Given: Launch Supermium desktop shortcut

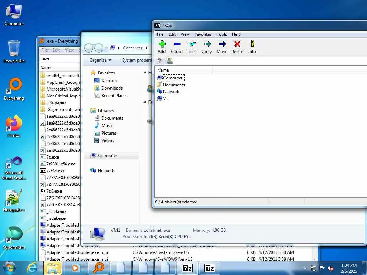Looking at the screenshot, I should [14, 238].
